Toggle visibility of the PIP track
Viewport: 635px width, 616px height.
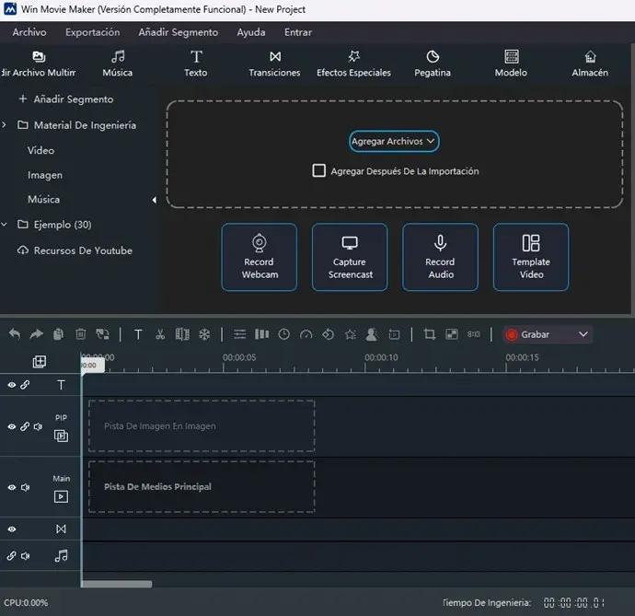[12, 426]
